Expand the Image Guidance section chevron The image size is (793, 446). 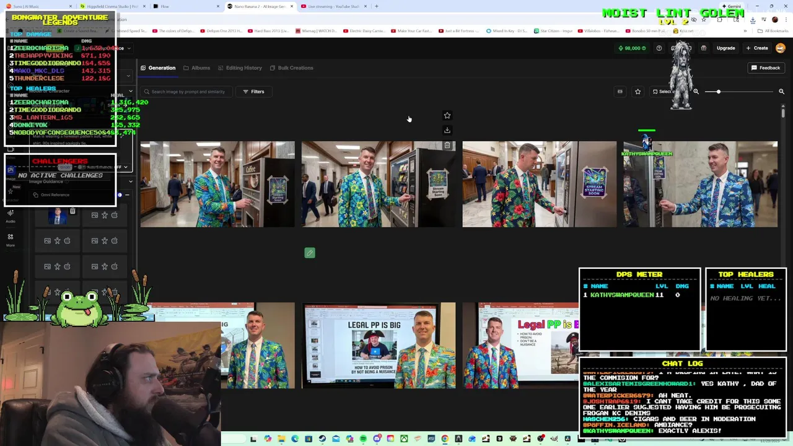tap(130, 181)
